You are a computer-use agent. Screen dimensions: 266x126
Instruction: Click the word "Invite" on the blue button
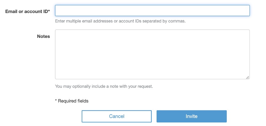click(x=191, y=116)
